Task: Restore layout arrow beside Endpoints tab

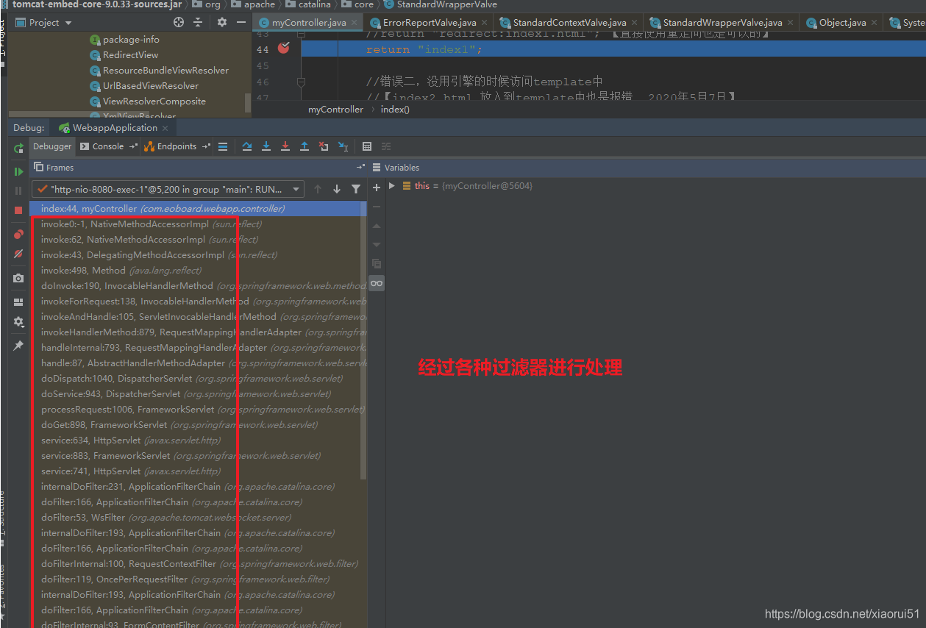Action: click(206, 146)
